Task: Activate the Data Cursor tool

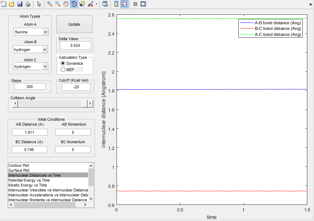Action: point(82,4)
